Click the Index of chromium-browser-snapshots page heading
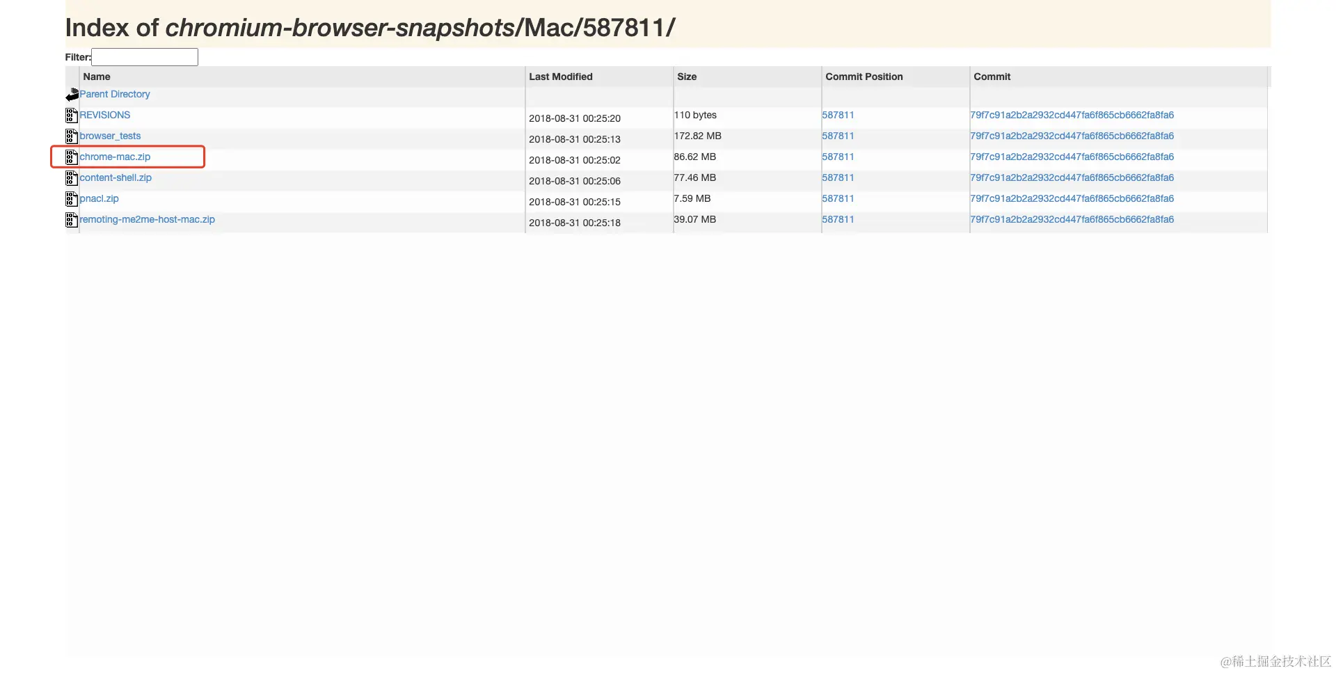Viewport: 1336px width, 673px height. click(370, 28)
